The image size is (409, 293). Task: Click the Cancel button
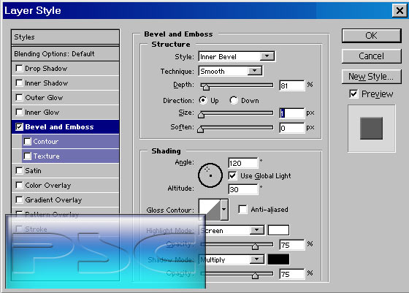tap(372, 56)
